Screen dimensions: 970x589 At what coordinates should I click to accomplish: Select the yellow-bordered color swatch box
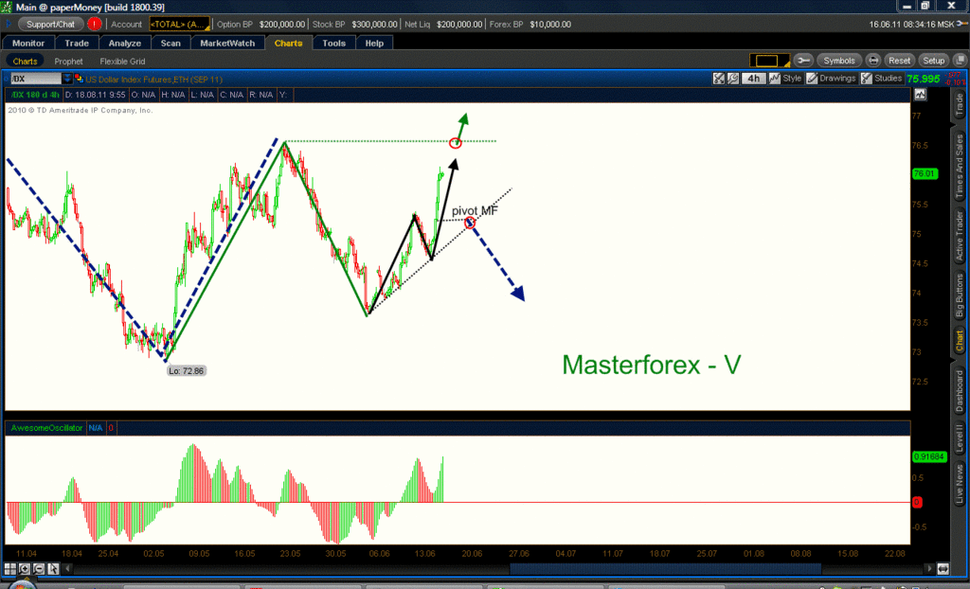click(x=767, y=61)
